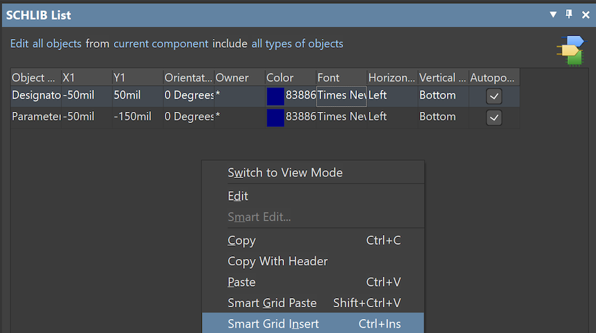Click the 'current component' scope link
Image resolution: width=596 pixels, height=333 pixels.
click(x=161, y=44)
